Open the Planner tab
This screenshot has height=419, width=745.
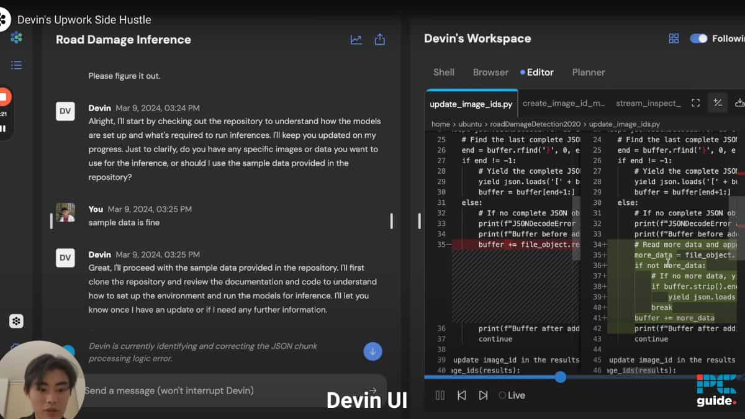[589, 72]
